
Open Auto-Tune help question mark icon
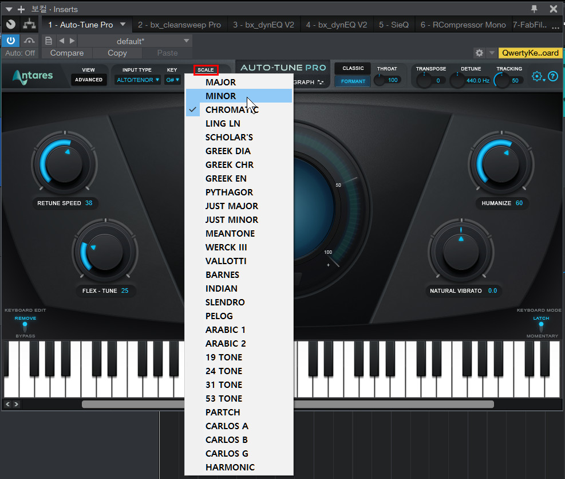[x=553, y=76]
